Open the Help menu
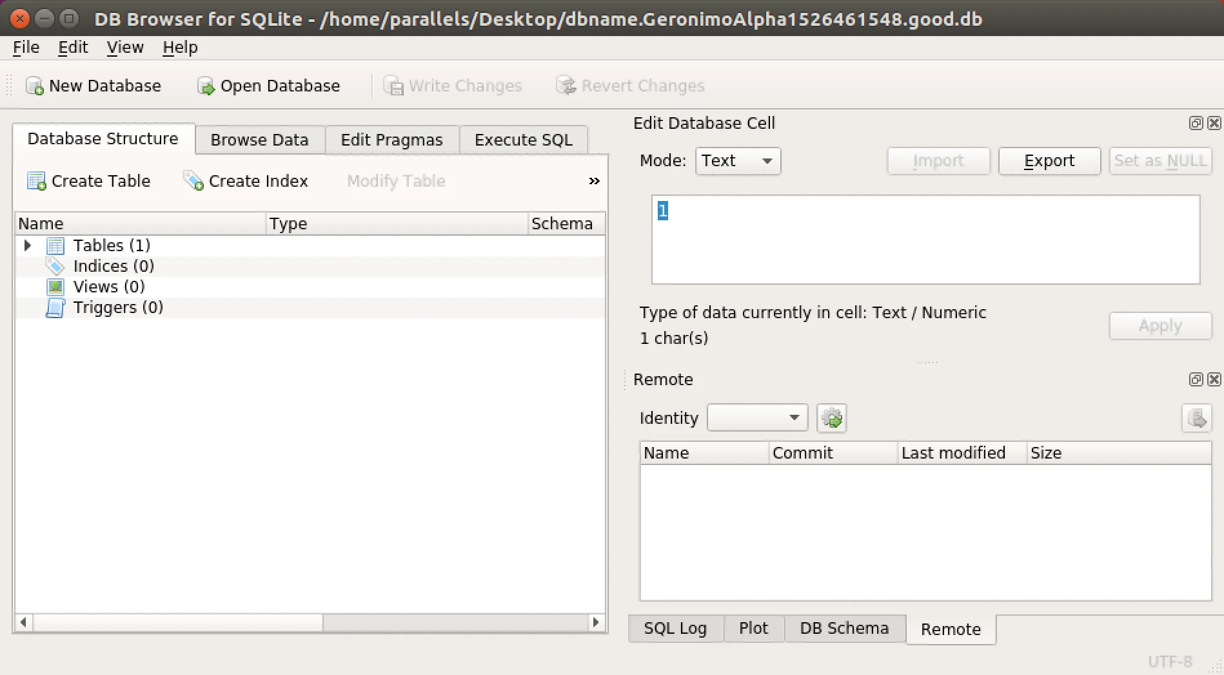Viewport: 1224px width, 675px height. point(180,47)
